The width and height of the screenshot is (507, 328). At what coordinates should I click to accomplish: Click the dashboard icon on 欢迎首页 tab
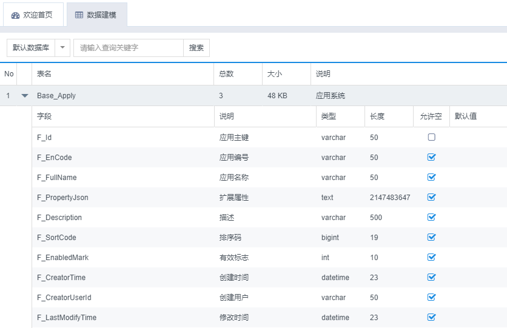pyautogui.click(x=15, y=15)
